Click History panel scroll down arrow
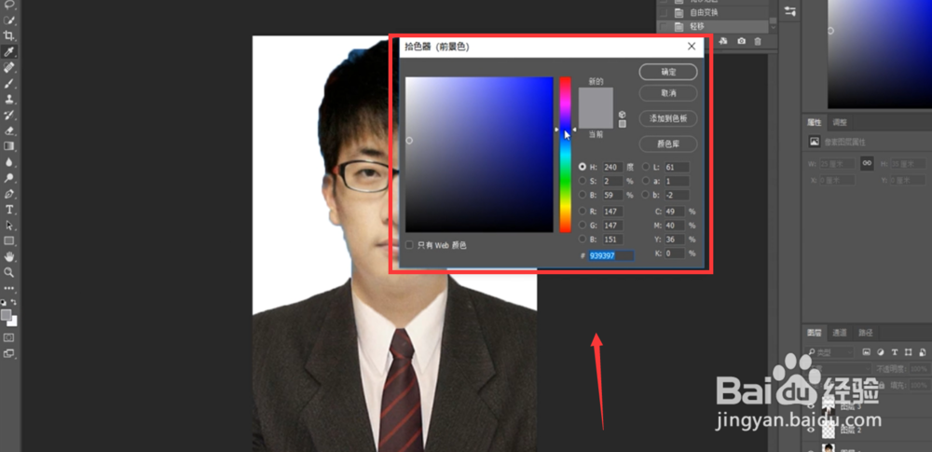This screenshot has width=932, height=452. click(x=773, y=27)
